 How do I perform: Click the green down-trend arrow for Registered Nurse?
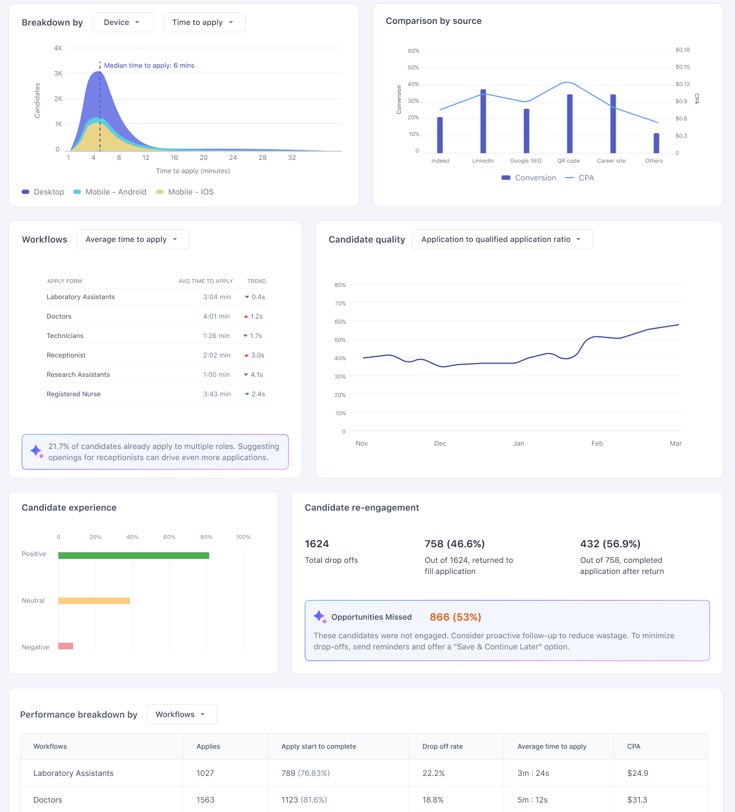click(247, 394)
